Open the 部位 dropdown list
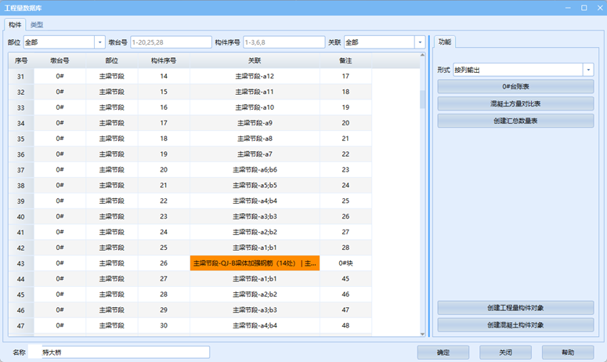The width and height of the screenshot is (607, 362). (x=99, y=42)
